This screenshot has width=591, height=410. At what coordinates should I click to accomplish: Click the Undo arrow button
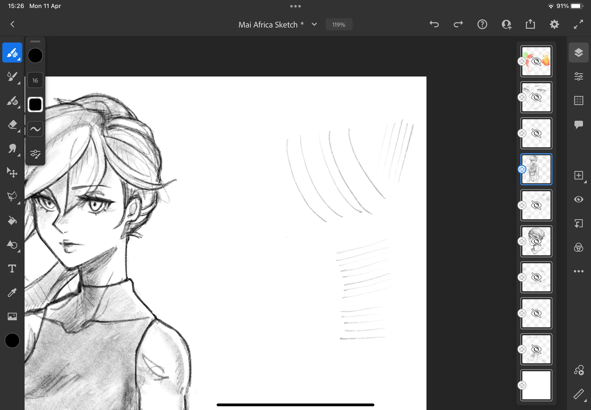(434, 24)
